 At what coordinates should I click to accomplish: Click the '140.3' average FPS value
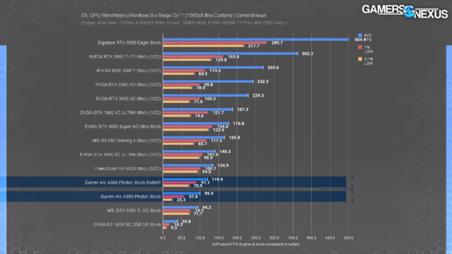tap(225, 152)
